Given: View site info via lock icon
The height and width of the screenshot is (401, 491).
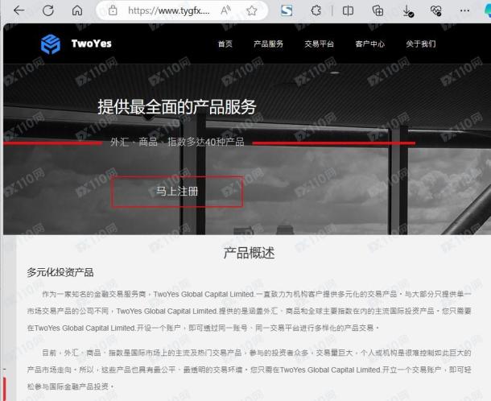Looking at the screenshot, I should [113, 11].
